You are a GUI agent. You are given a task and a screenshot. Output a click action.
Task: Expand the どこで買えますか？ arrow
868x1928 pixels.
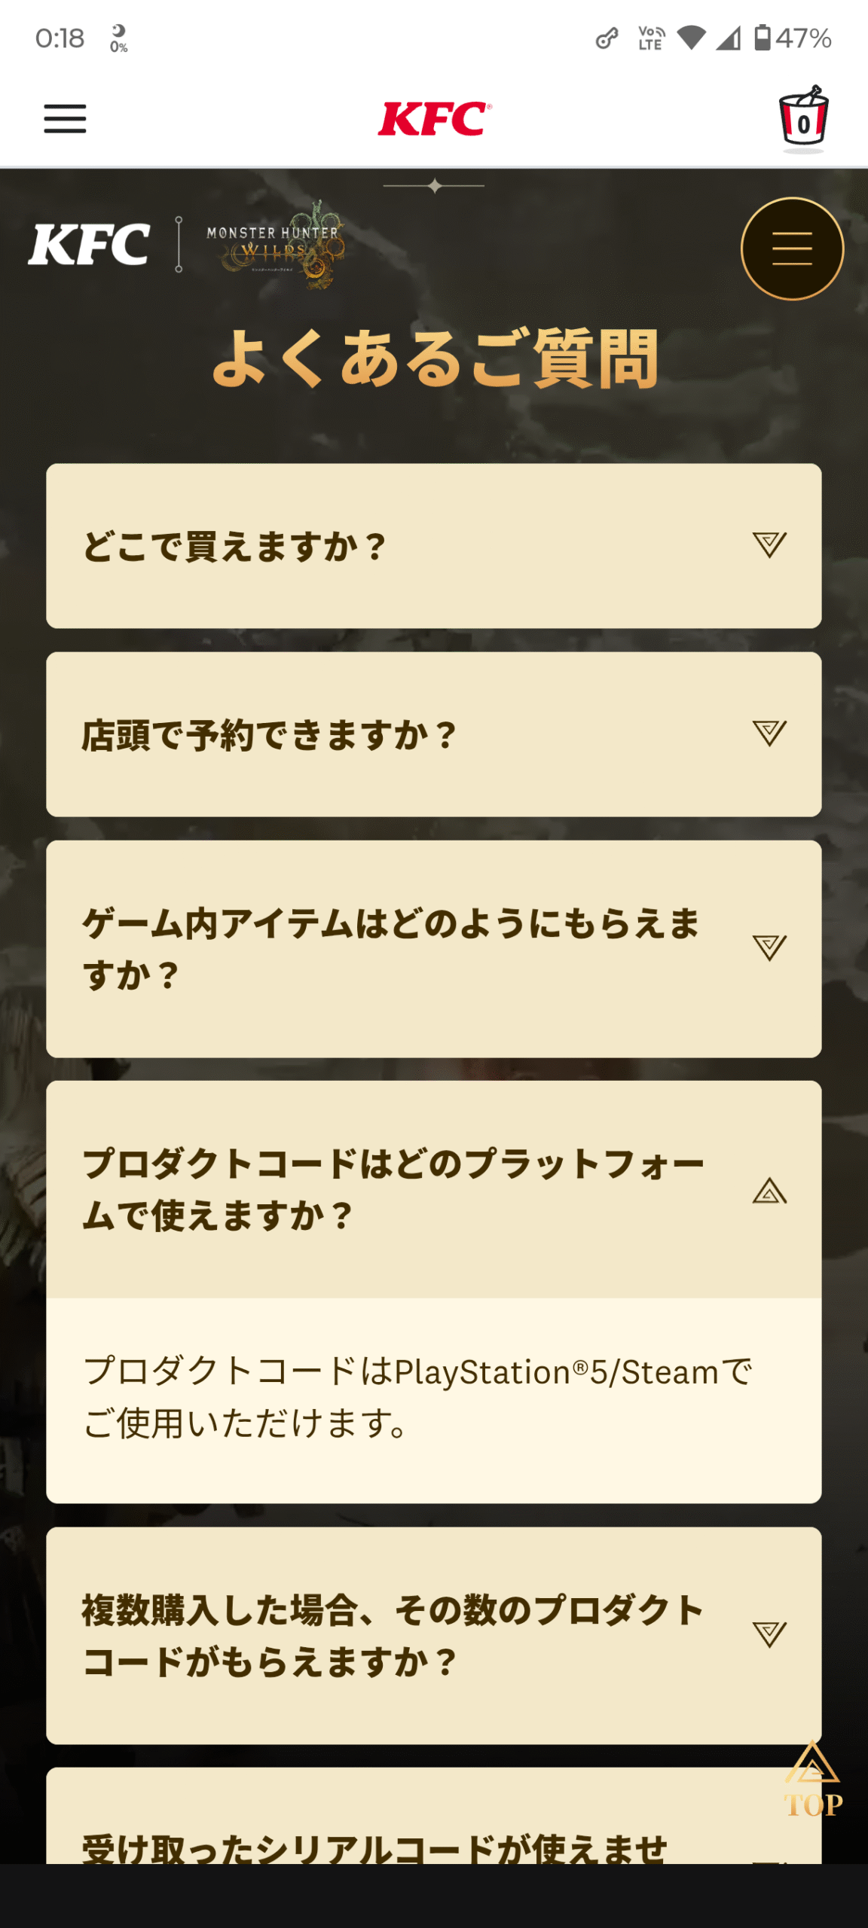(769, 545)
